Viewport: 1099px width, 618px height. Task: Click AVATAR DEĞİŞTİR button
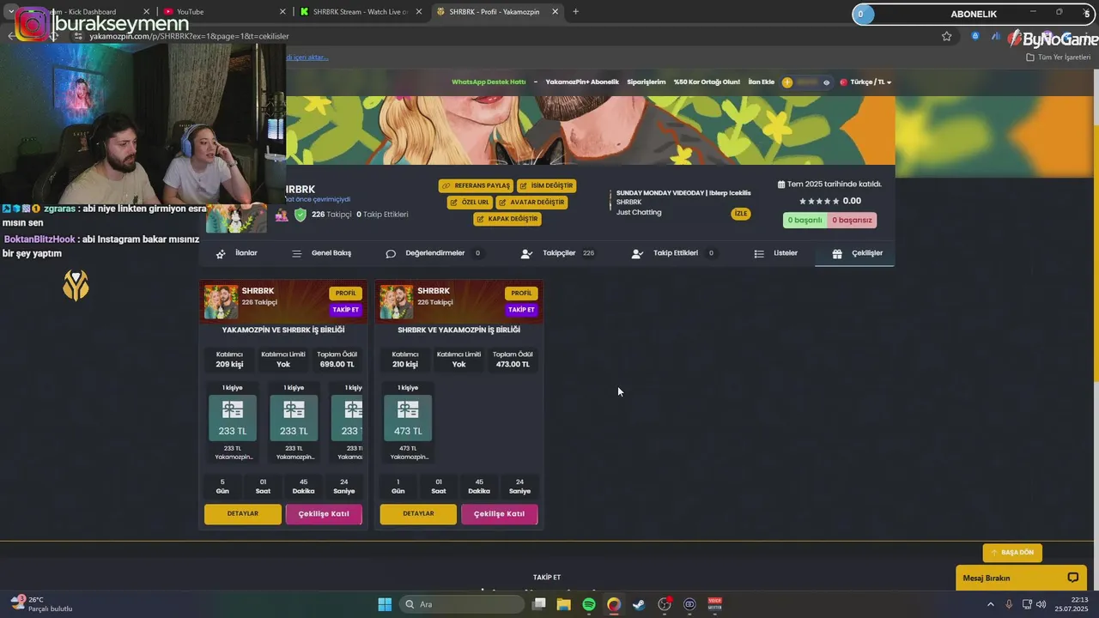point(531,203)
